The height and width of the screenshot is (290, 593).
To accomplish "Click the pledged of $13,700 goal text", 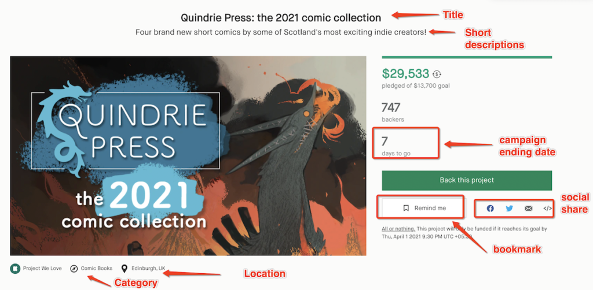I will point(416,86).
